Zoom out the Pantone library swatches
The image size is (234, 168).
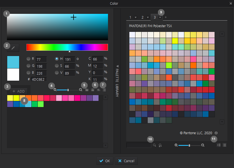tap(176, 145)
